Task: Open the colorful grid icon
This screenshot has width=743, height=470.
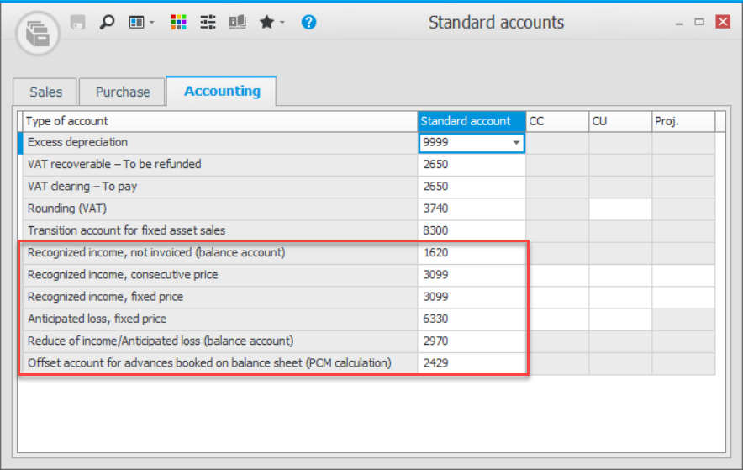Action: click(x=178, y=23)
